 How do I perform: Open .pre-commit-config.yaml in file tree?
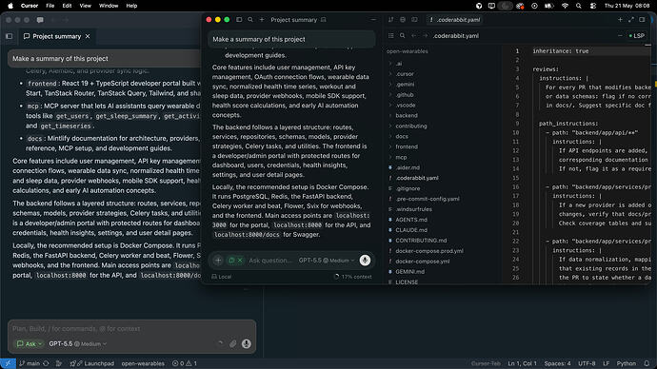[x=427, y=199]
